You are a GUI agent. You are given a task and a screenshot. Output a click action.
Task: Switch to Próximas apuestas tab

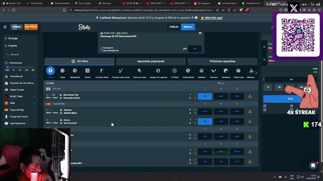[x=222, y=61]
